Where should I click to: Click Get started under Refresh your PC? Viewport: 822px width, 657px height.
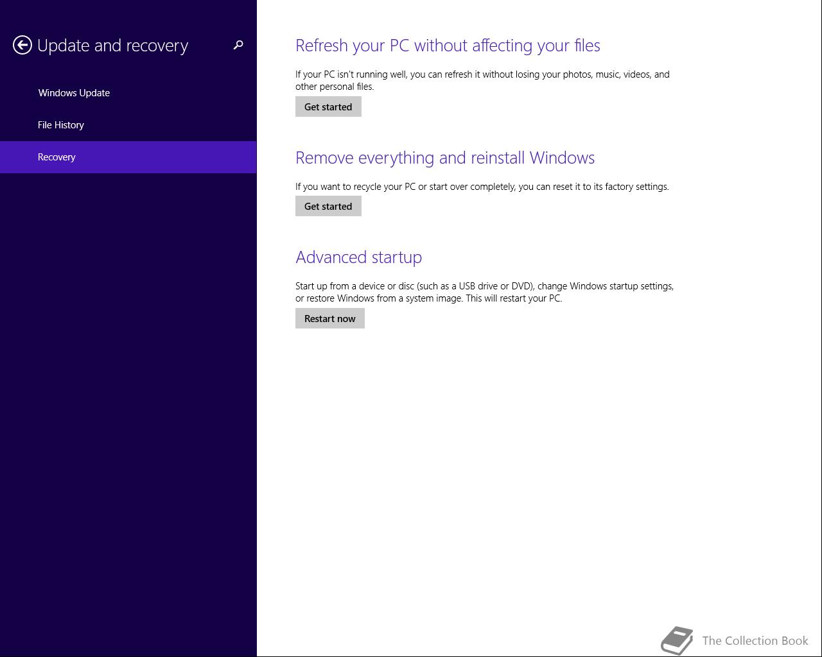(x=328, y=107)
